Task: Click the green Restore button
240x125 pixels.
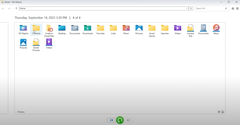Action: pos(120,120)
